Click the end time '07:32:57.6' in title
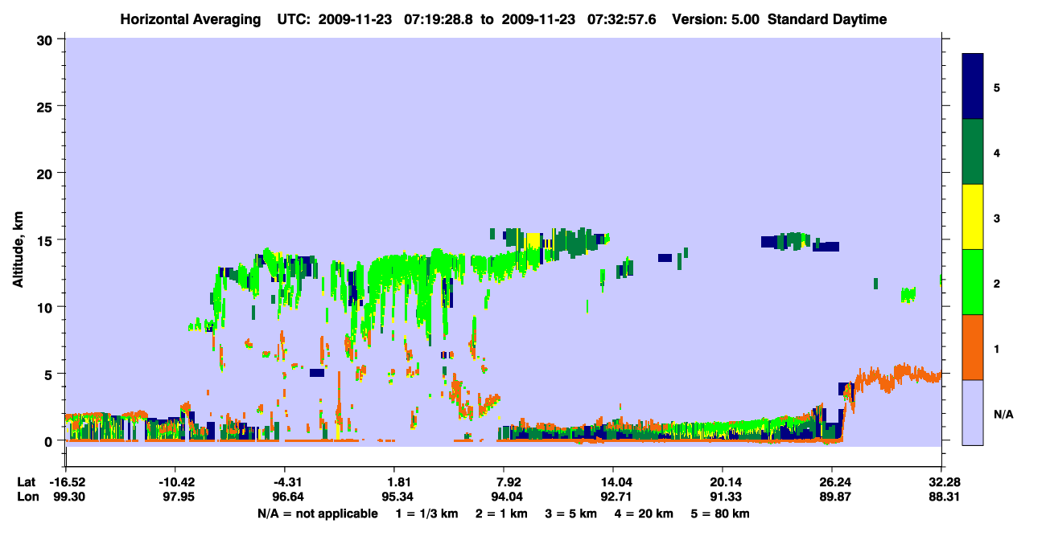The width and height of the screenshot is (1046, 536). pos(621,19)
